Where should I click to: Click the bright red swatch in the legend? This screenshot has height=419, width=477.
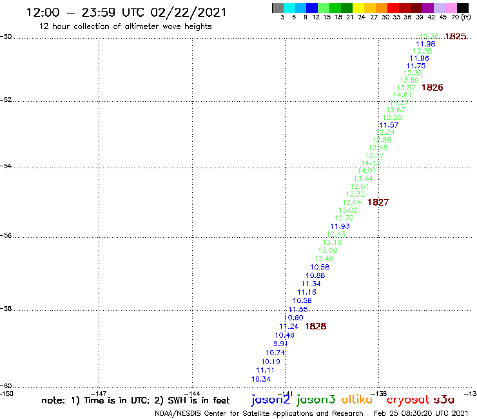pos(393,8)
